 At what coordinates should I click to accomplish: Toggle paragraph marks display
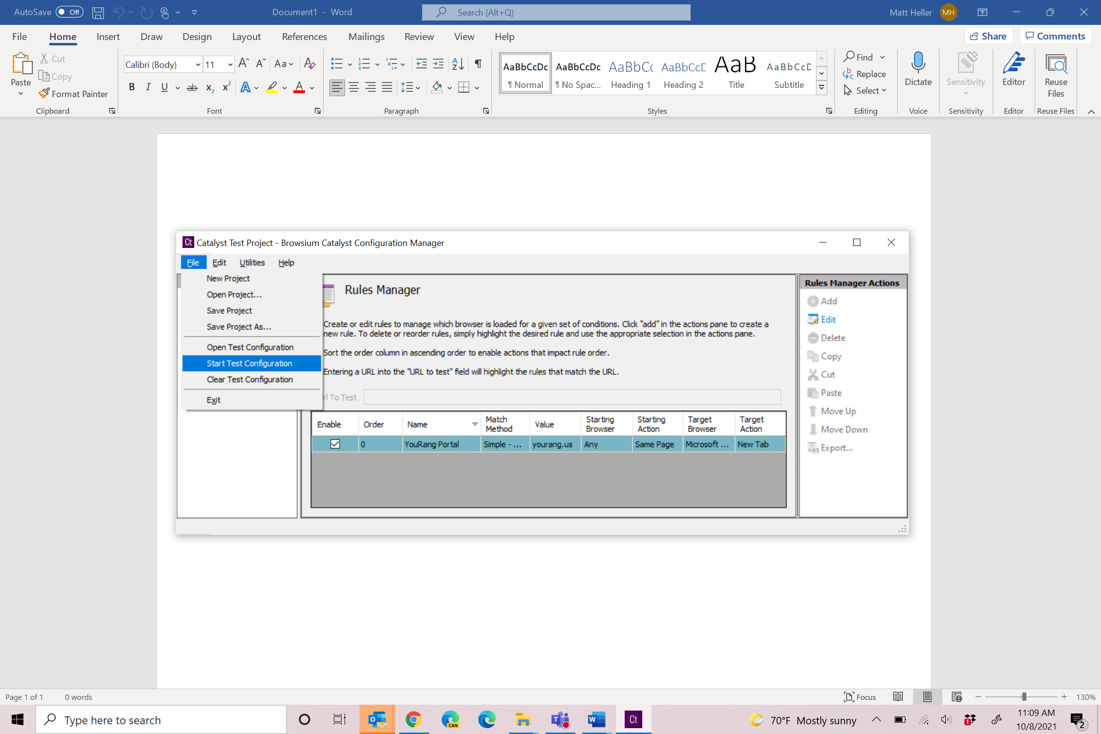pyautogui.click(x=477, y=63)
